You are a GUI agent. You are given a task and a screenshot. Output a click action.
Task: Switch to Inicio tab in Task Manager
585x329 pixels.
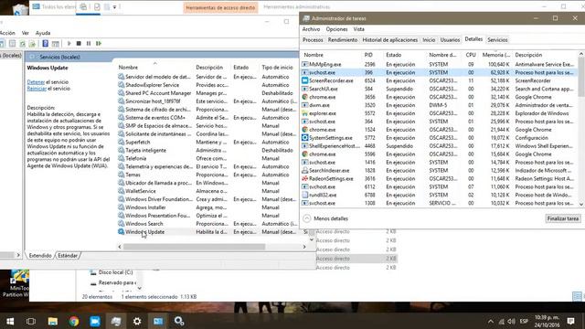429,40
